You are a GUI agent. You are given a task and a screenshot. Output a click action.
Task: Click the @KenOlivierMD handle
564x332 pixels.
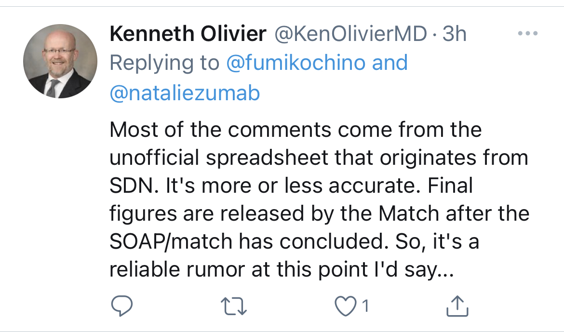coord(350,34)
